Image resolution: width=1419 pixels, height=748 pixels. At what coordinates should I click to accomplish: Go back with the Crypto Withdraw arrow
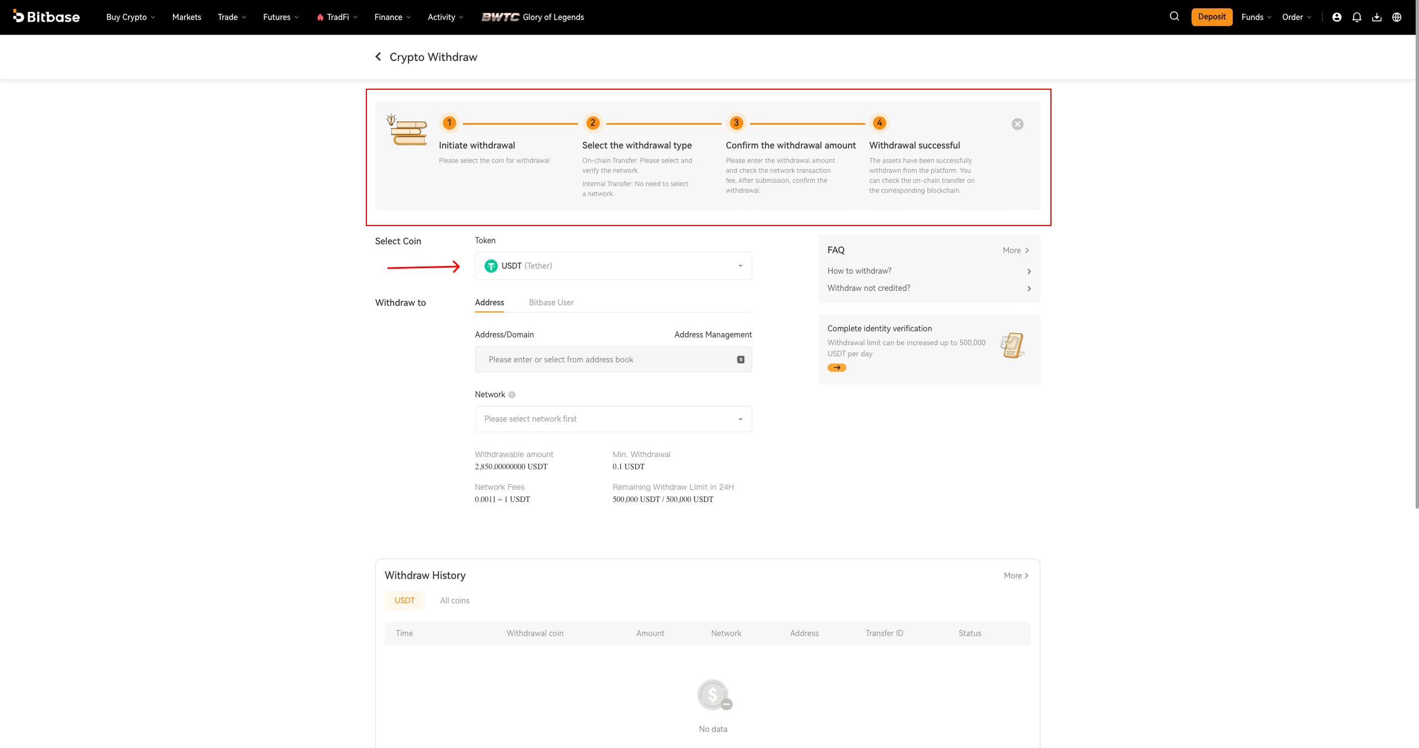point(378,57)
